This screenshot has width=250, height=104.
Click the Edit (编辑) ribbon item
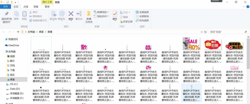click(x=124, y=17)
